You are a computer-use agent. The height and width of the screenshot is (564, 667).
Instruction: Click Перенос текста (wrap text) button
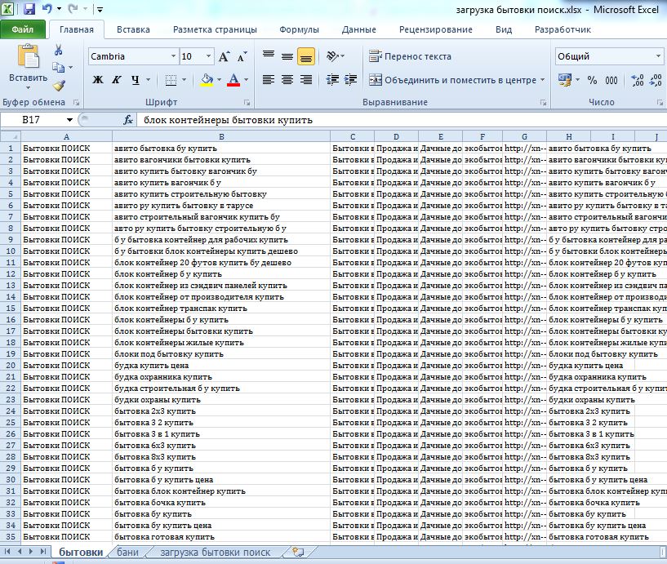410,56
